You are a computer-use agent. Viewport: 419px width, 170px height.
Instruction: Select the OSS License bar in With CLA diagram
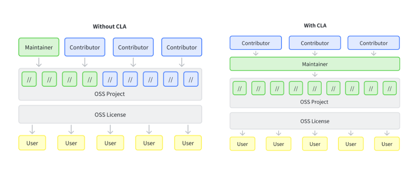click(x=315, y=121)
